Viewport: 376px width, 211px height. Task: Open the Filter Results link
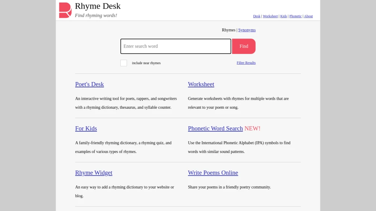click(246, 63)
